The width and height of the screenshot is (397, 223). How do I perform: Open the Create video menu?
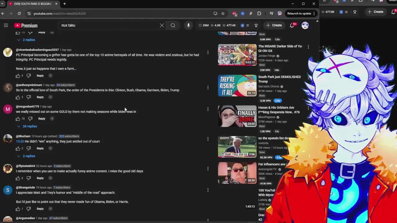pos(274,25)
